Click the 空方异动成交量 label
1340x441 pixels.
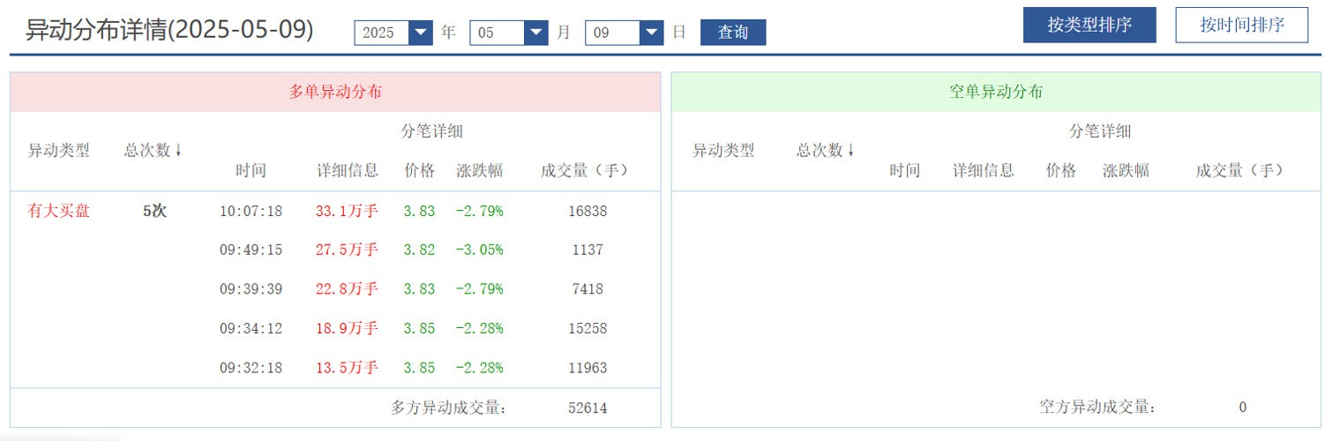point(1098,407)
